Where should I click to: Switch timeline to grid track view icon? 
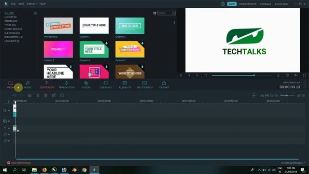(304, 96)
